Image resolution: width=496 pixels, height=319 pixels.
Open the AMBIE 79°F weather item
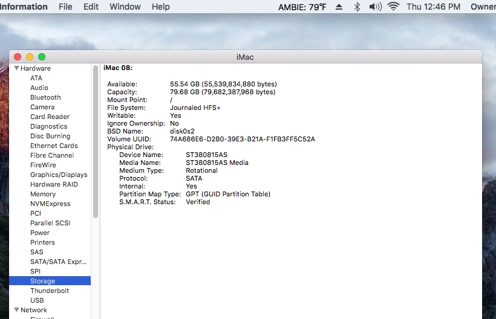point(302,7)
